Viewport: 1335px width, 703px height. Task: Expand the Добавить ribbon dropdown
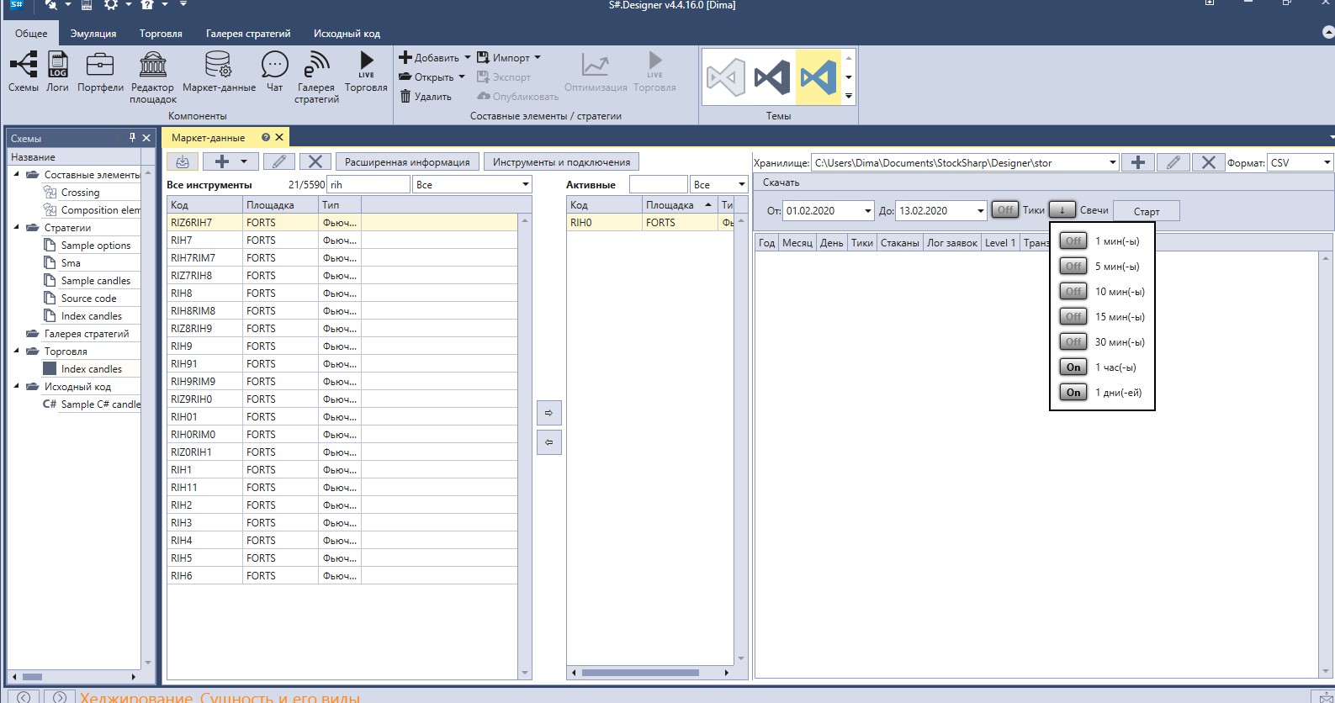[468, 58]
